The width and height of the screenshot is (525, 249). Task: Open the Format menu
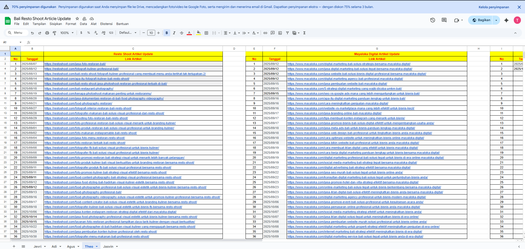[71, 24]
